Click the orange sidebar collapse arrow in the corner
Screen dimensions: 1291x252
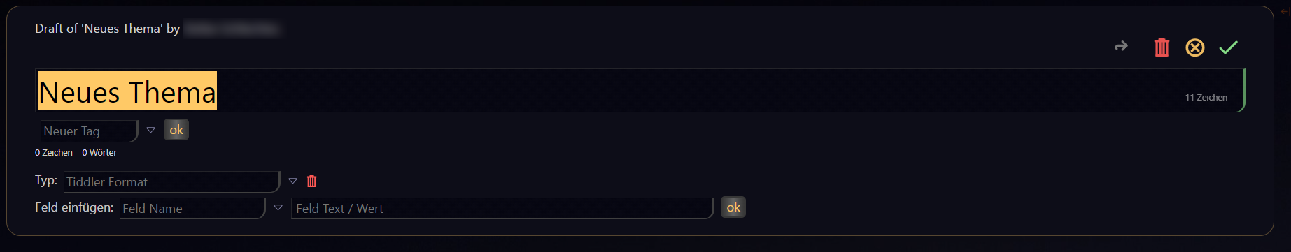point(1285,11)
